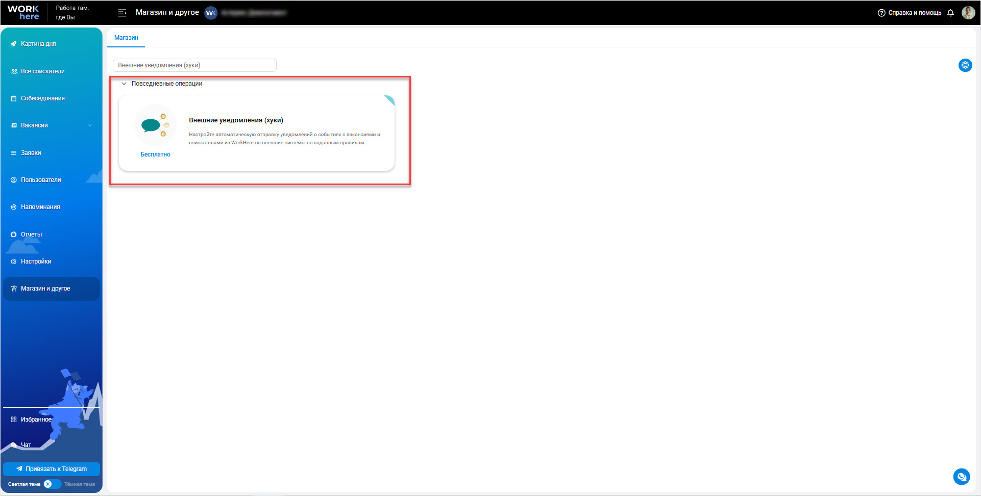The width and height of the screenshot is (981, 496).
Task: Click the Вакансии sidebar icon
Action: (14, 125)
